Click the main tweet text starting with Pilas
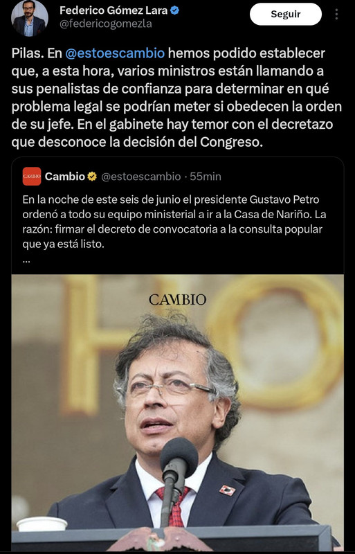Screen dimensions: 355x554 pyautogui.click(x=176, y=98)
